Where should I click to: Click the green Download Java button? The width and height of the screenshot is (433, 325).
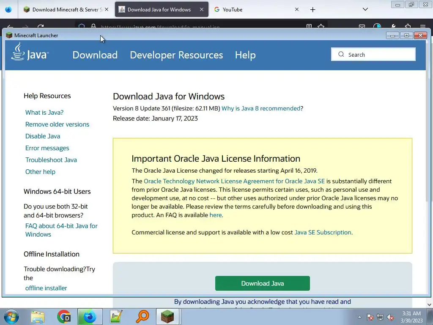(262, 283)
